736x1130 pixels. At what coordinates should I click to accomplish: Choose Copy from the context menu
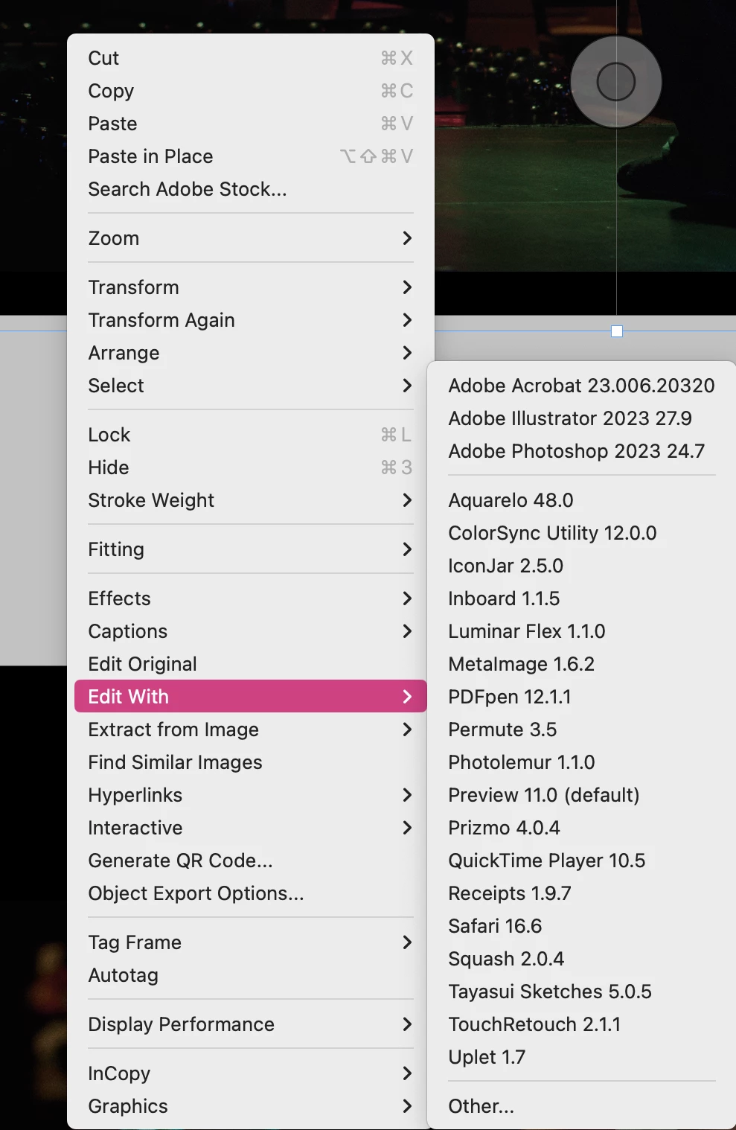[x=251, y=91]
